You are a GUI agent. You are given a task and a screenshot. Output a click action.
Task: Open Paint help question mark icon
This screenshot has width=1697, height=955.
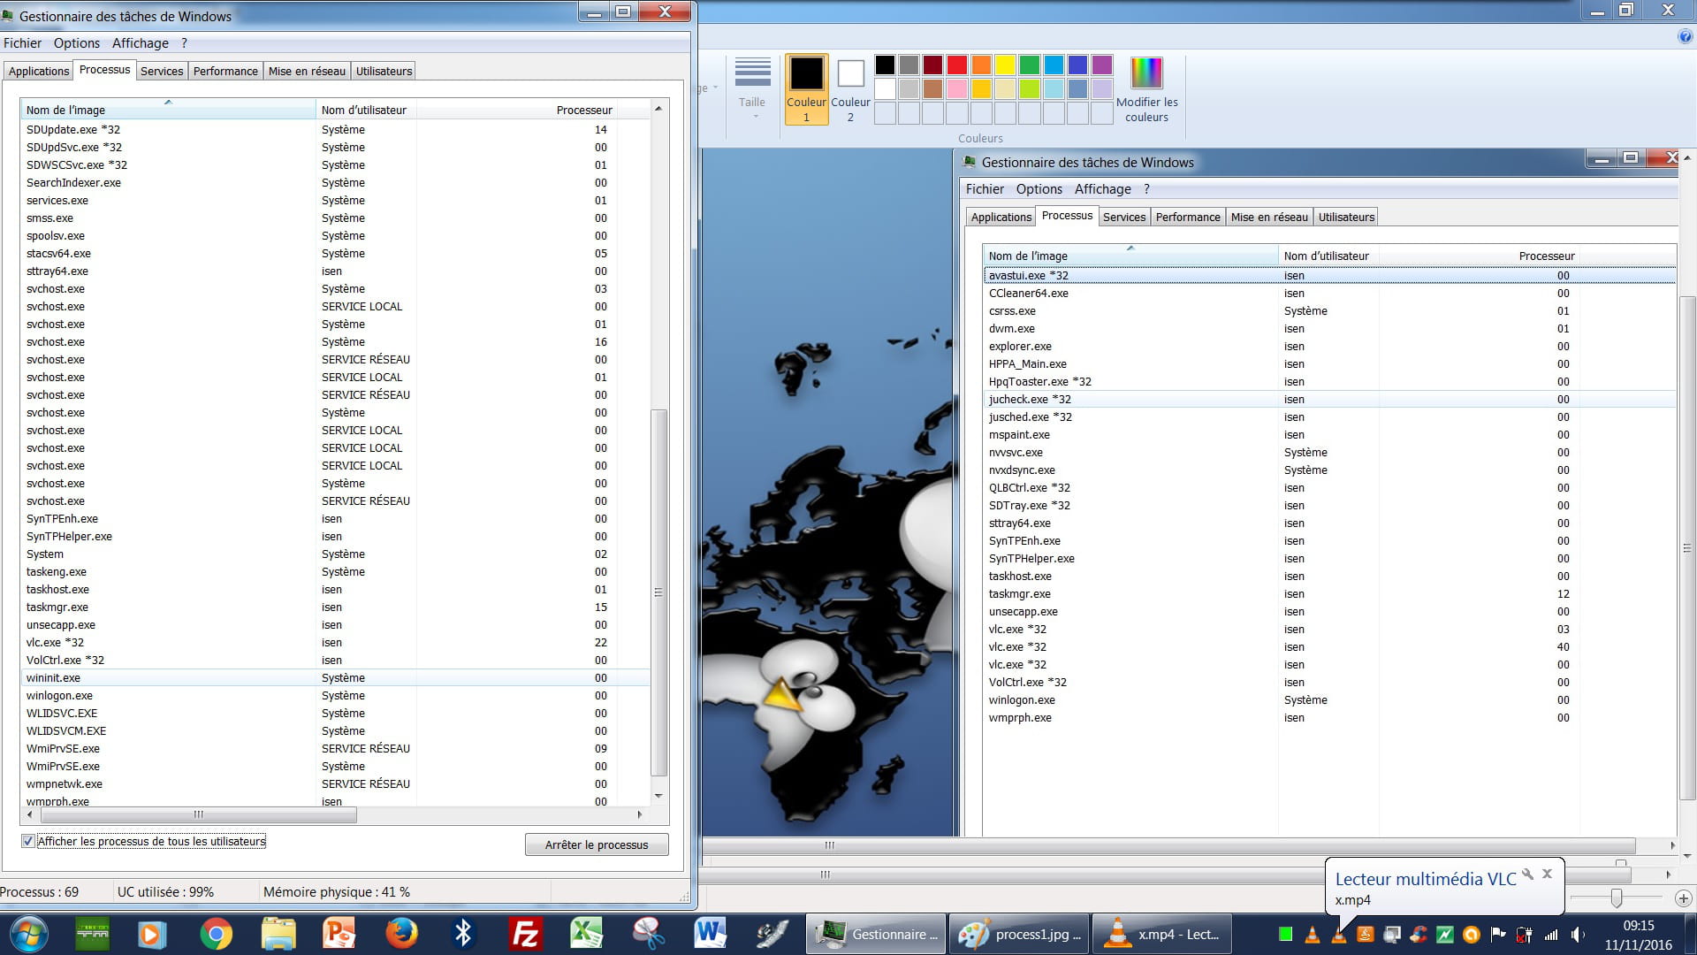click(x=1685, y=36)
